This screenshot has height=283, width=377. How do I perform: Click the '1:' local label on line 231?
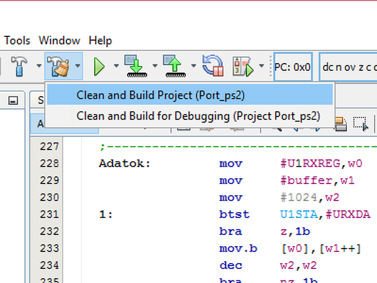[106, 214]
